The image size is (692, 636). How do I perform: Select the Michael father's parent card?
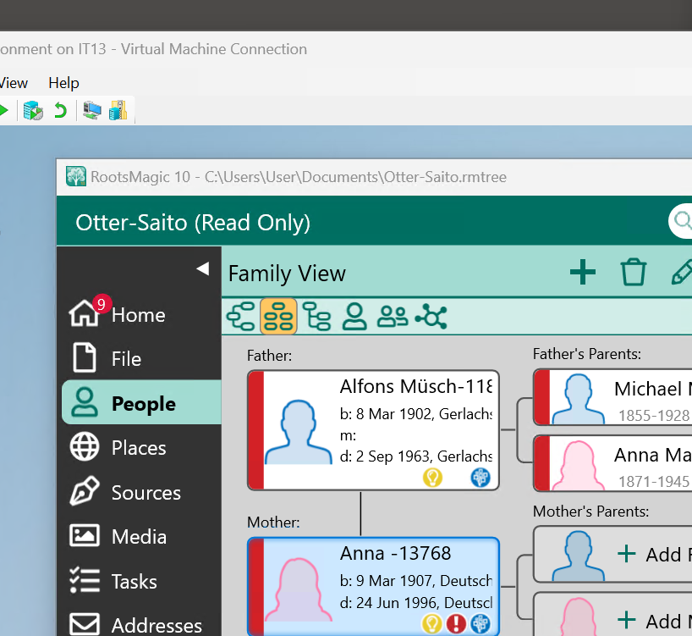pyautogui.click(x=618, y=398)
